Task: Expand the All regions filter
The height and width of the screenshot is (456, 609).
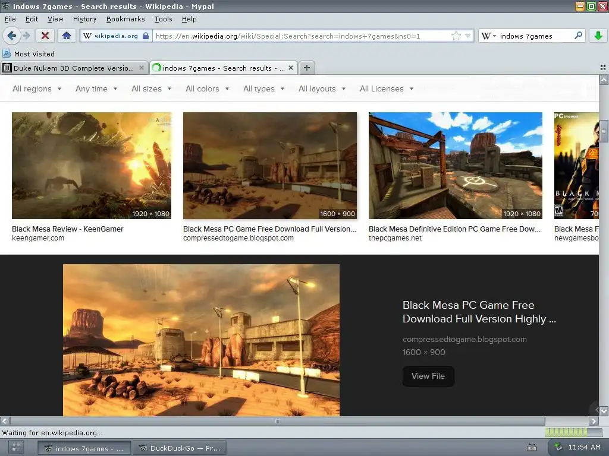Action: [x=37, y=89]
